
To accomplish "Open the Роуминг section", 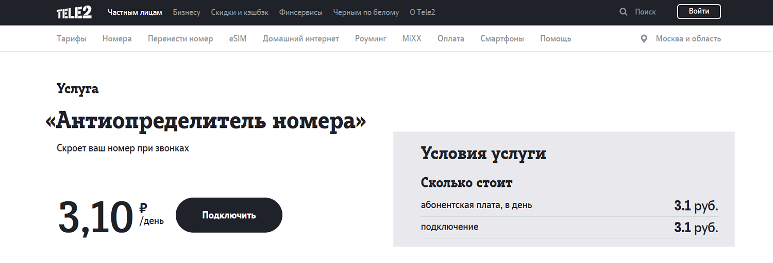I will 371,39.
